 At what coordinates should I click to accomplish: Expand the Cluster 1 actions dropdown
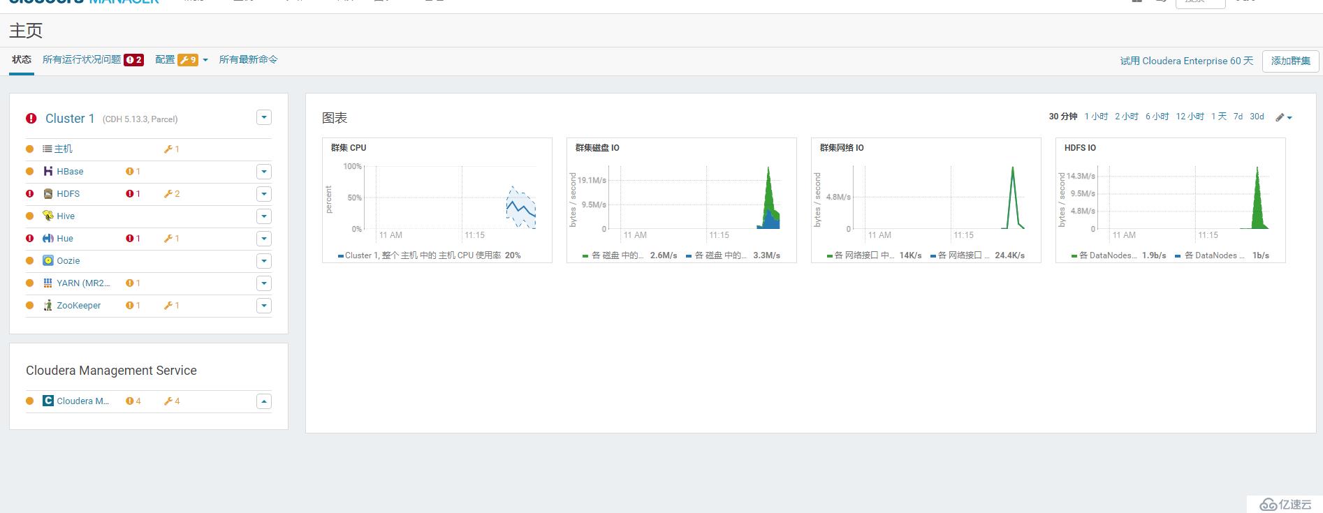tap(264, 117)
